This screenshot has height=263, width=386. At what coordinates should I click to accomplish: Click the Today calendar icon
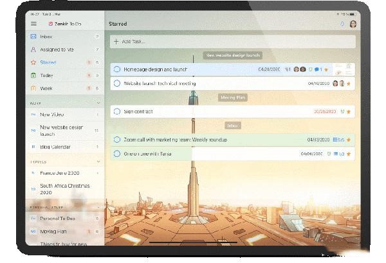(33, 75)
